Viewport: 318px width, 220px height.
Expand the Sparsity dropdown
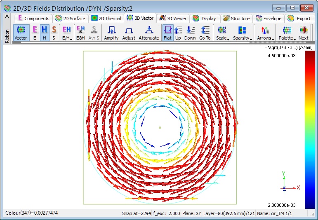click(242, 33)
